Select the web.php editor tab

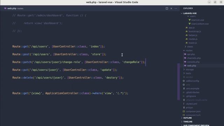pos(14,8)
